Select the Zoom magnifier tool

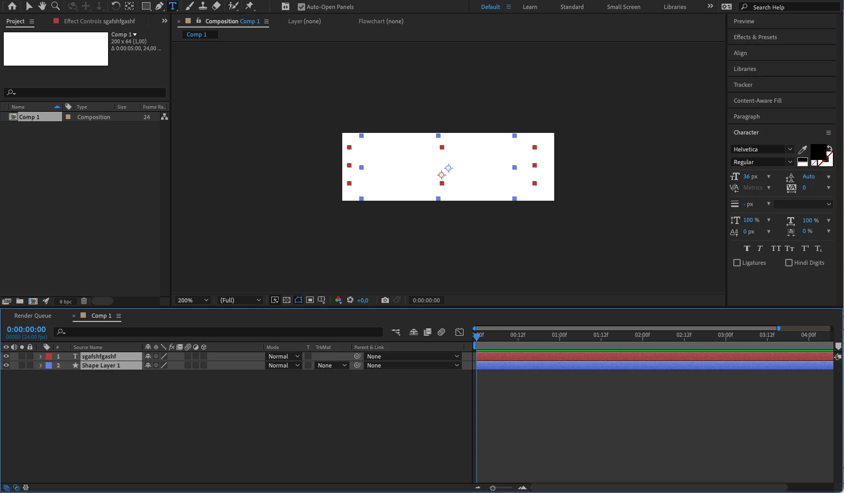pyautogui.click(x=55, y=6)
